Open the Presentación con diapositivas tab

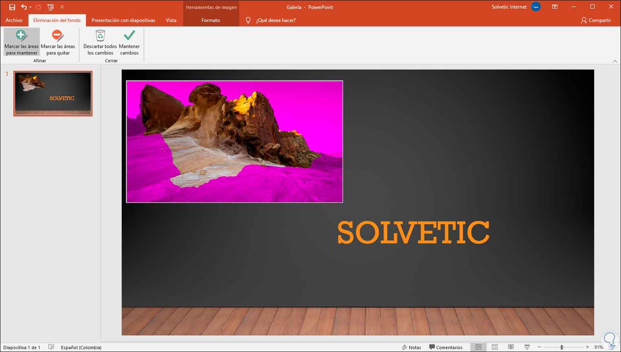click(x=123, y=20)
